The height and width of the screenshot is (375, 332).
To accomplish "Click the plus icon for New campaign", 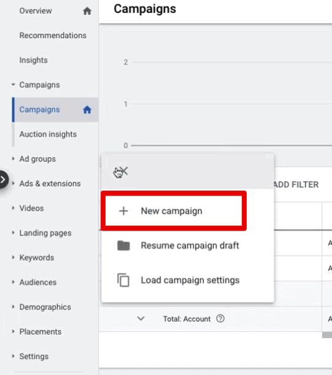I will [123, 211].
